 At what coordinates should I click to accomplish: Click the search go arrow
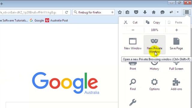(x=112, y=12)
